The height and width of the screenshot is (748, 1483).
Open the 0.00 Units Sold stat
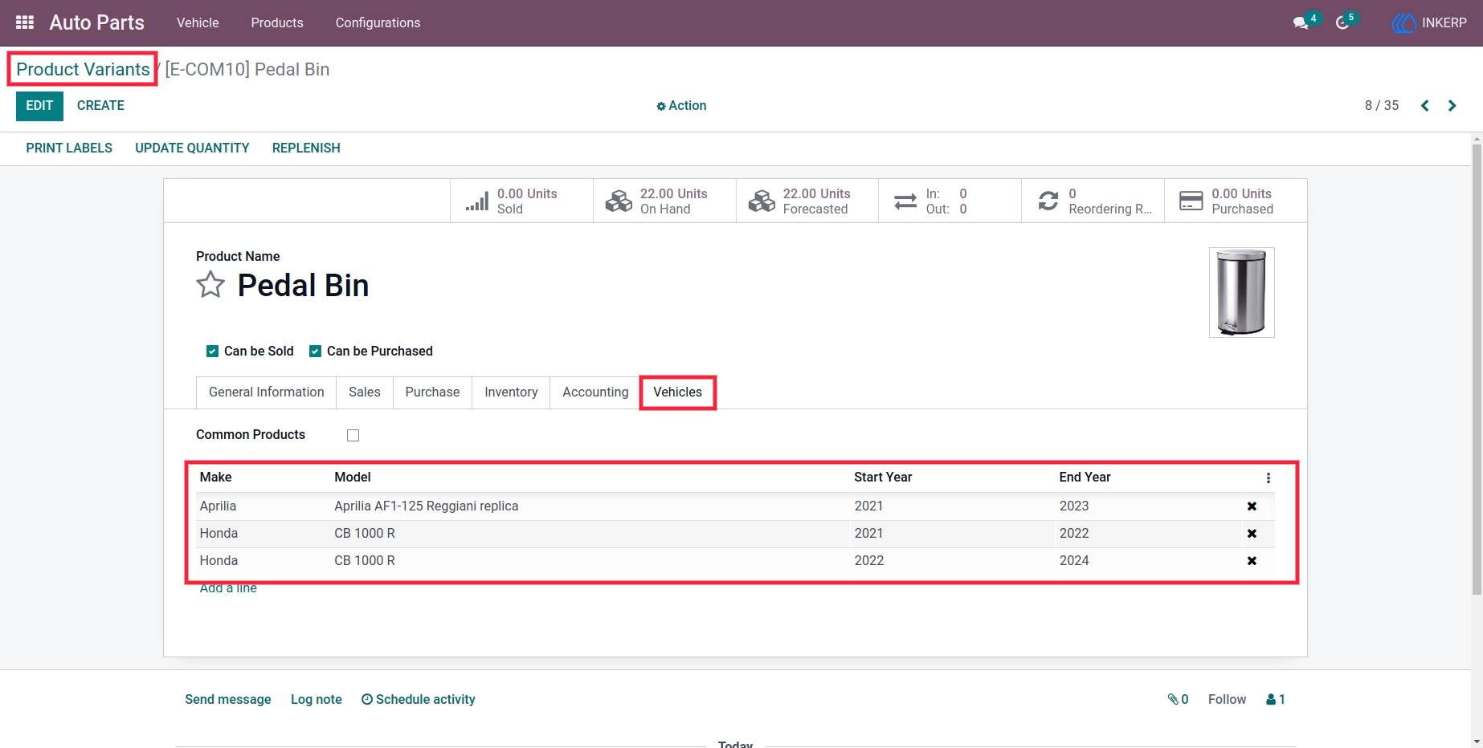coord(521,201)
